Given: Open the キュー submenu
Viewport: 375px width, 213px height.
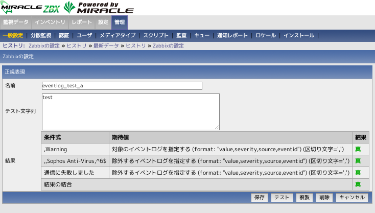Looking at the screenshot, I should pos(202,36).
